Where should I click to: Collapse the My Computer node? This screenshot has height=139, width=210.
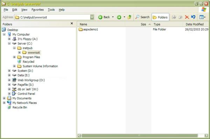pos(4,34)
